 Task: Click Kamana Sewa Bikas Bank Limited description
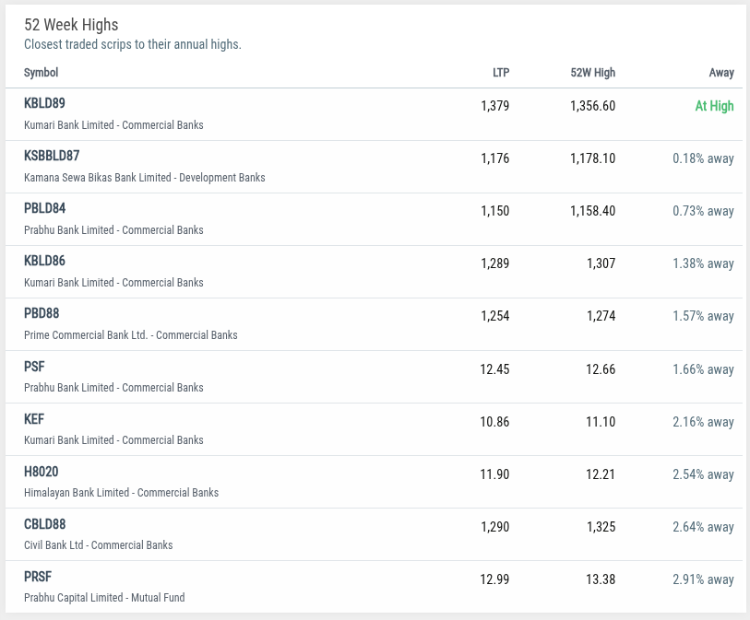pos(145,178)
